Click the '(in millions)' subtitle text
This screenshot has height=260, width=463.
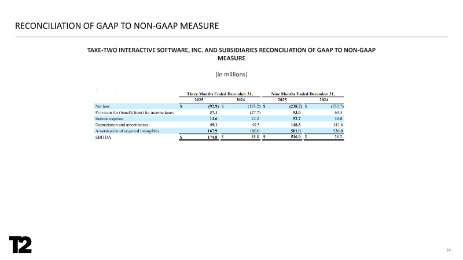(x=231, y=75)
